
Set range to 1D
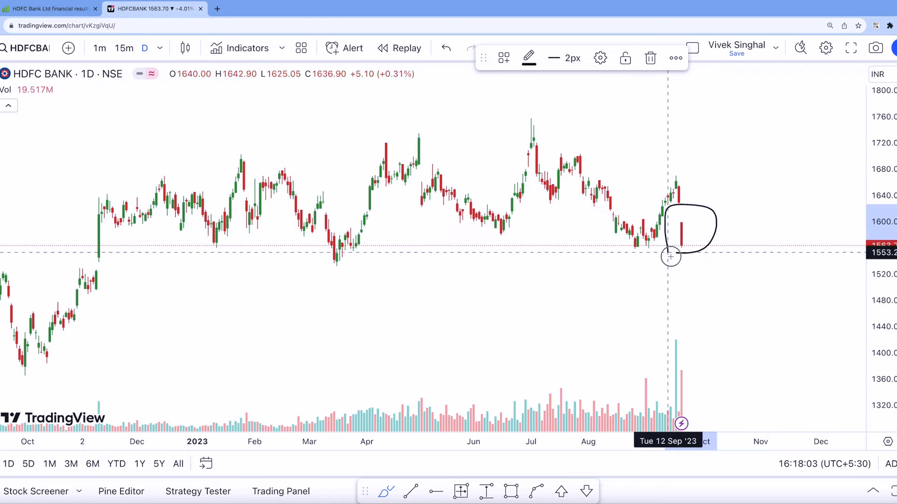click(8, 464)
